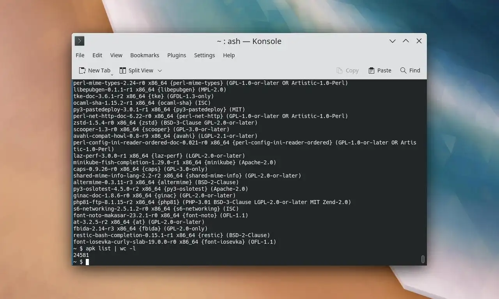Image resolution: width=499 pixels, height=299 pixels.
Task: Click the laz-perf-3.0.0-r1 line
Action: 159,156
